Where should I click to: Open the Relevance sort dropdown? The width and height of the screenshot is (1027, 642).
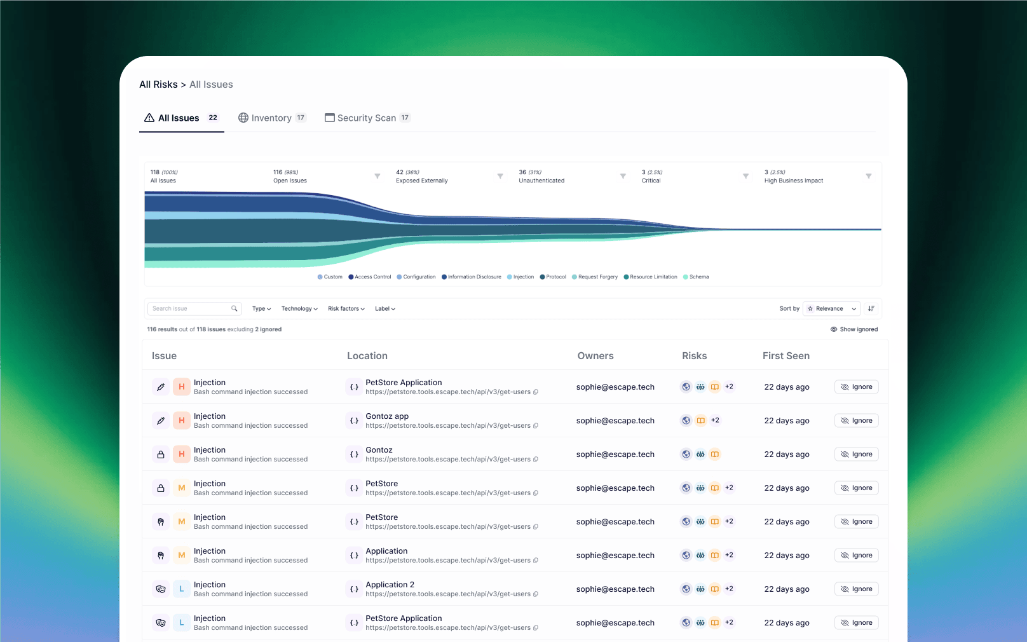coord(832,309)
